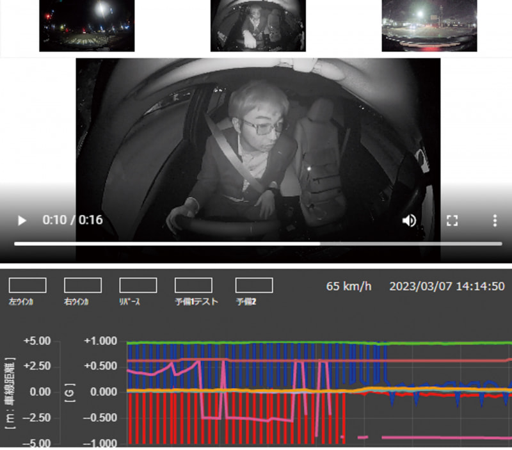Screen dimensions: 512x450
Task: Click the +5.00 lane distance axis label
Action: click(37, 341)
